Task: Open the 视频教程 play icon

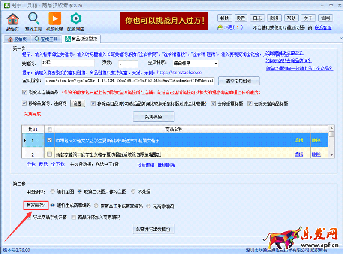Action: point(54,19)
